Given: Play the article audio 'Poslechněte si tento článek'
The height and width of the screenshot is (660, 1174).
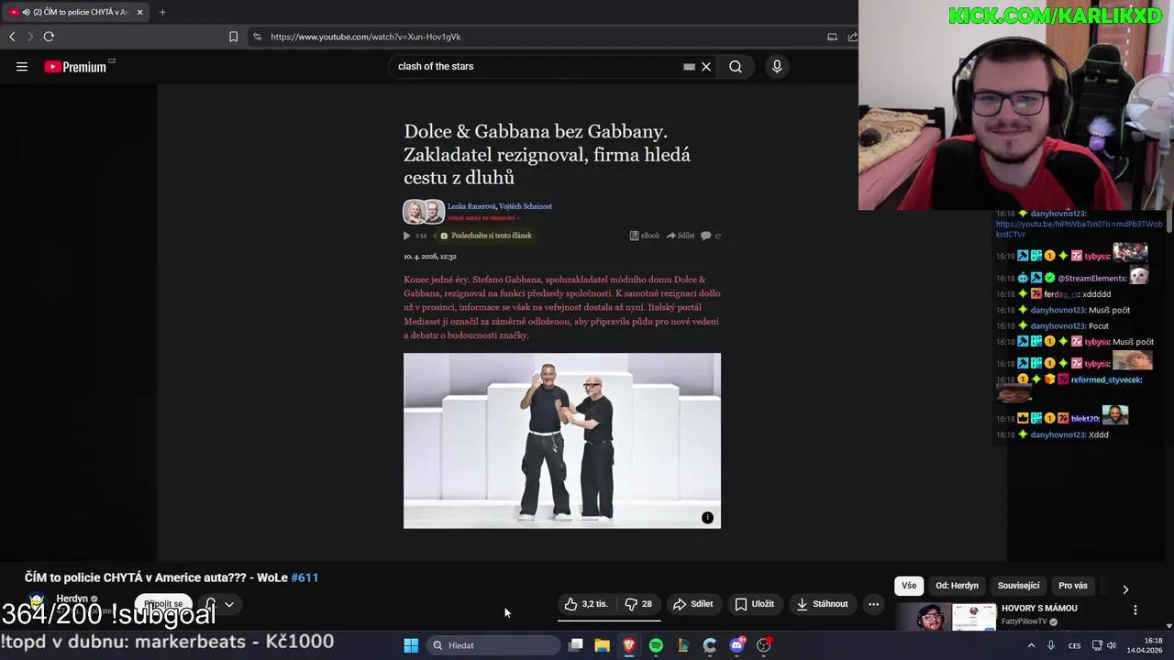Looking at the screenshot, I should [407, 236].
